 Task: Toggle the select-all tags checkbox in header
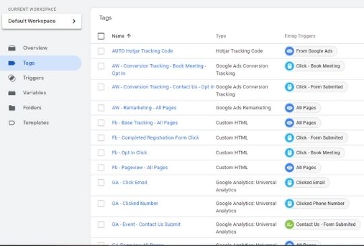101,36
